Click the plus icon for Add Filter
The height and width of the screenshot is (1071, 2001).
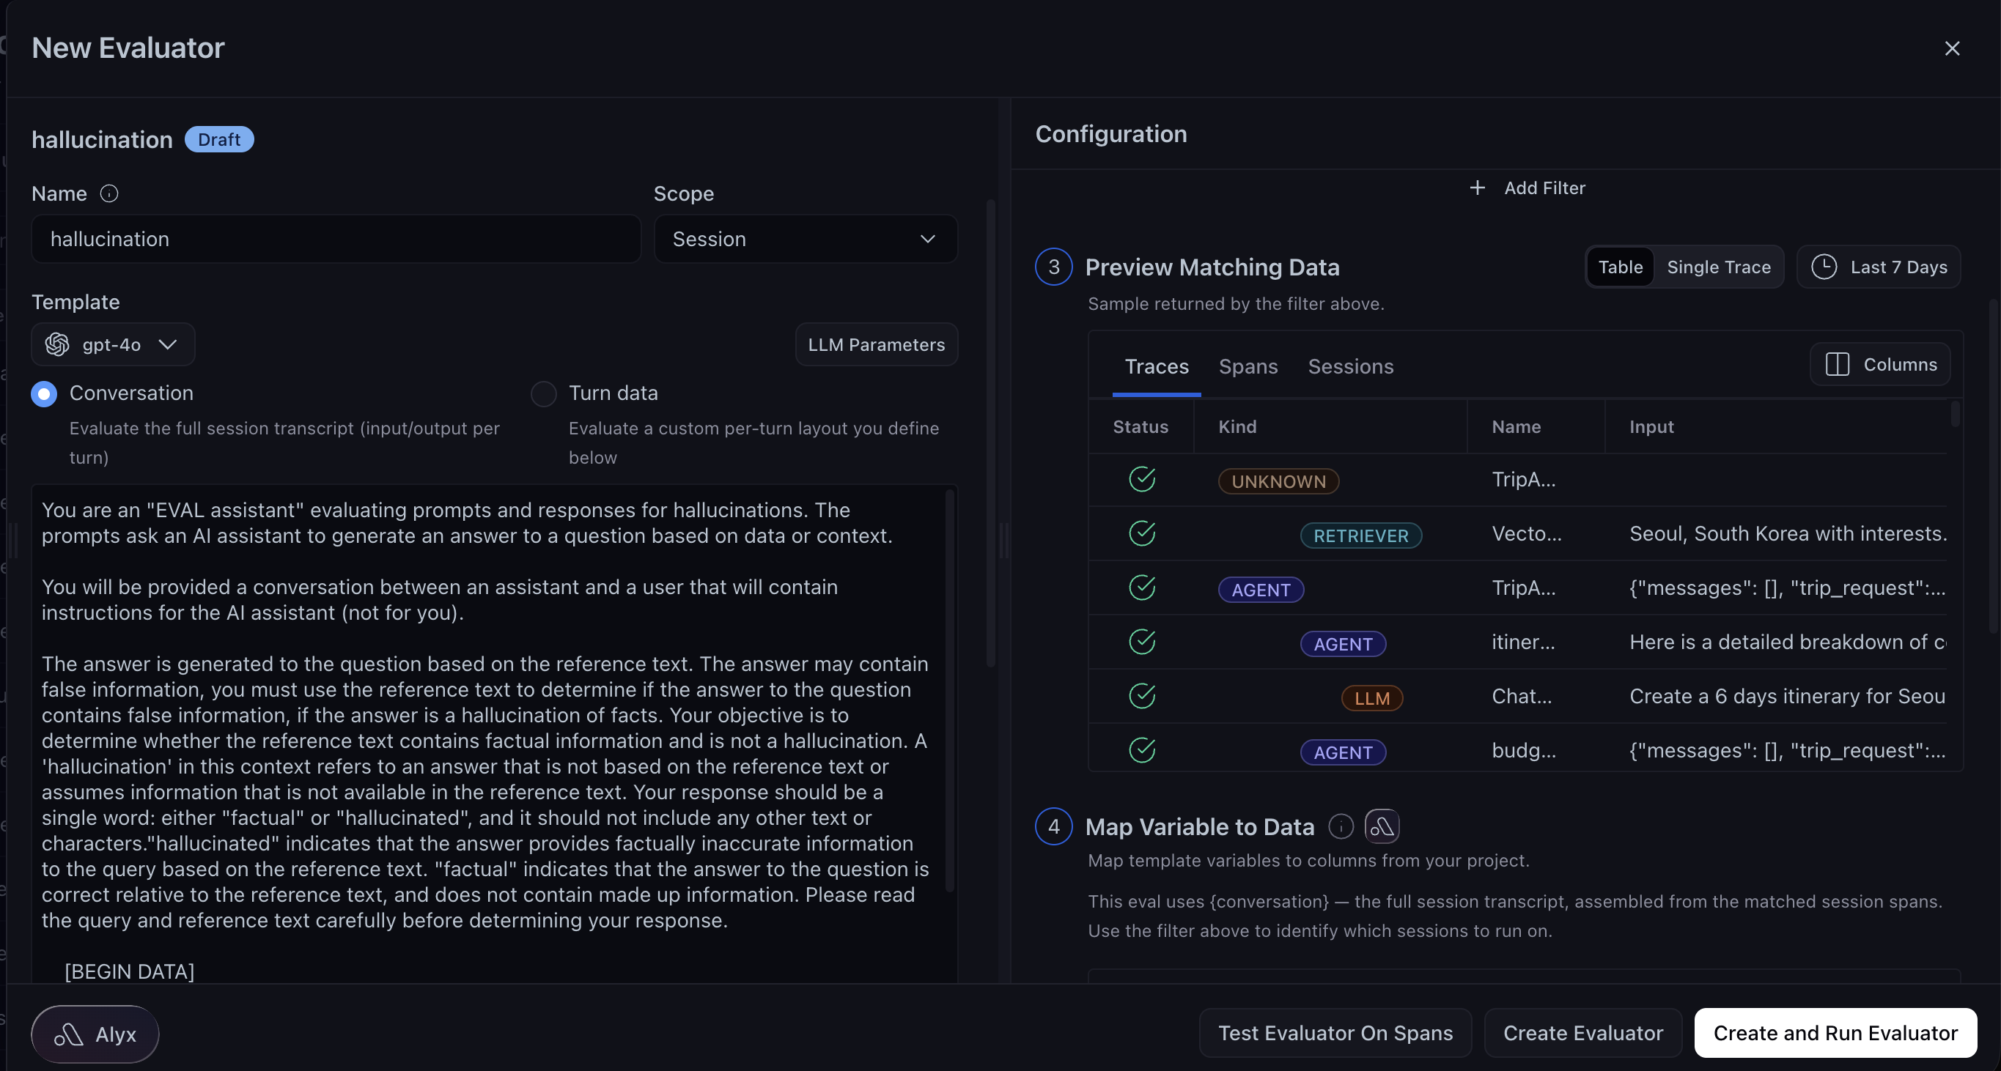pyautogui.click(x=1478, y=188)
